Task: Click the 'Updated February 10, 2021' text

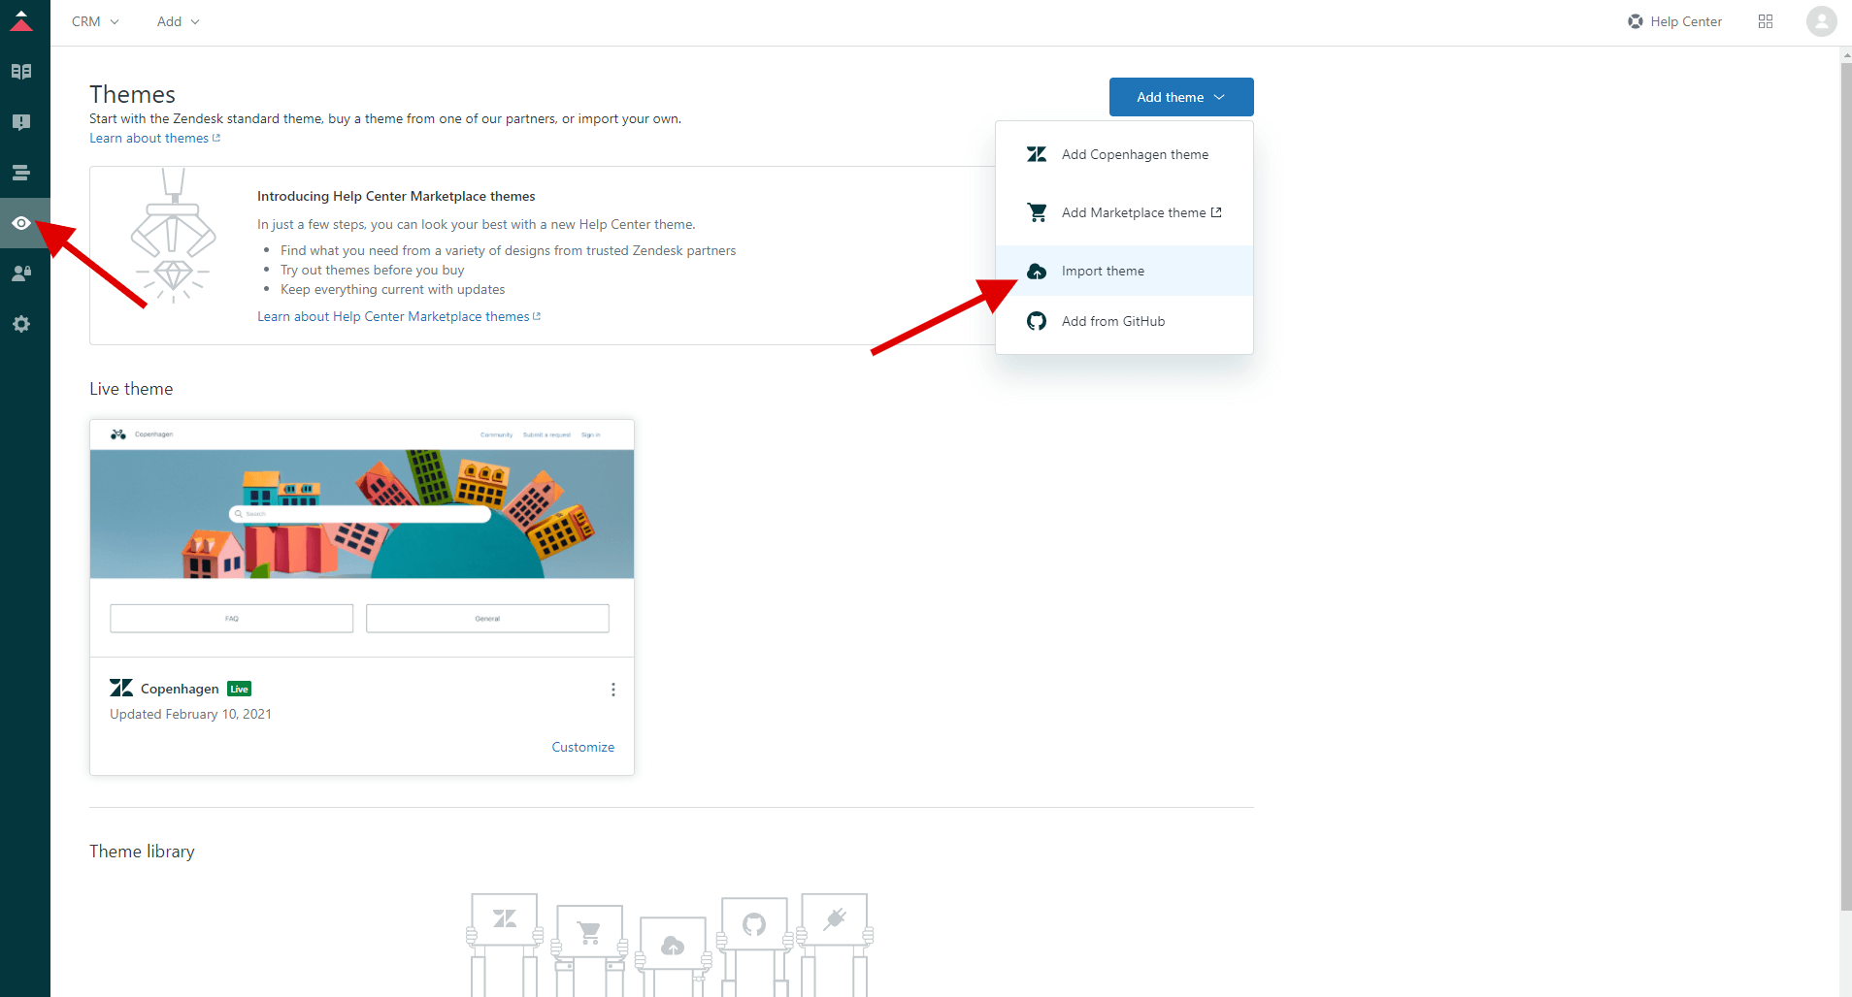Action: point(190,714)
